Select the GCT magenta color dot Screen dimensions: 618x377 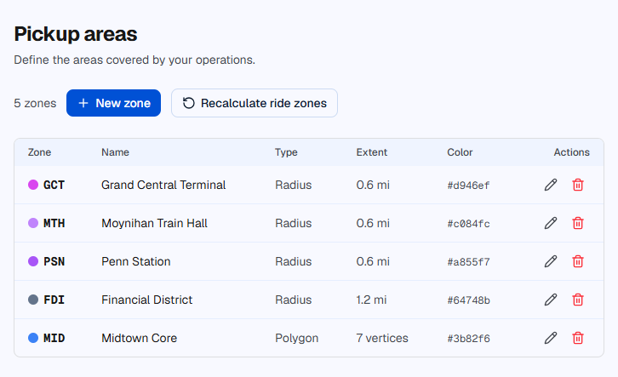(x=33, y=185)
